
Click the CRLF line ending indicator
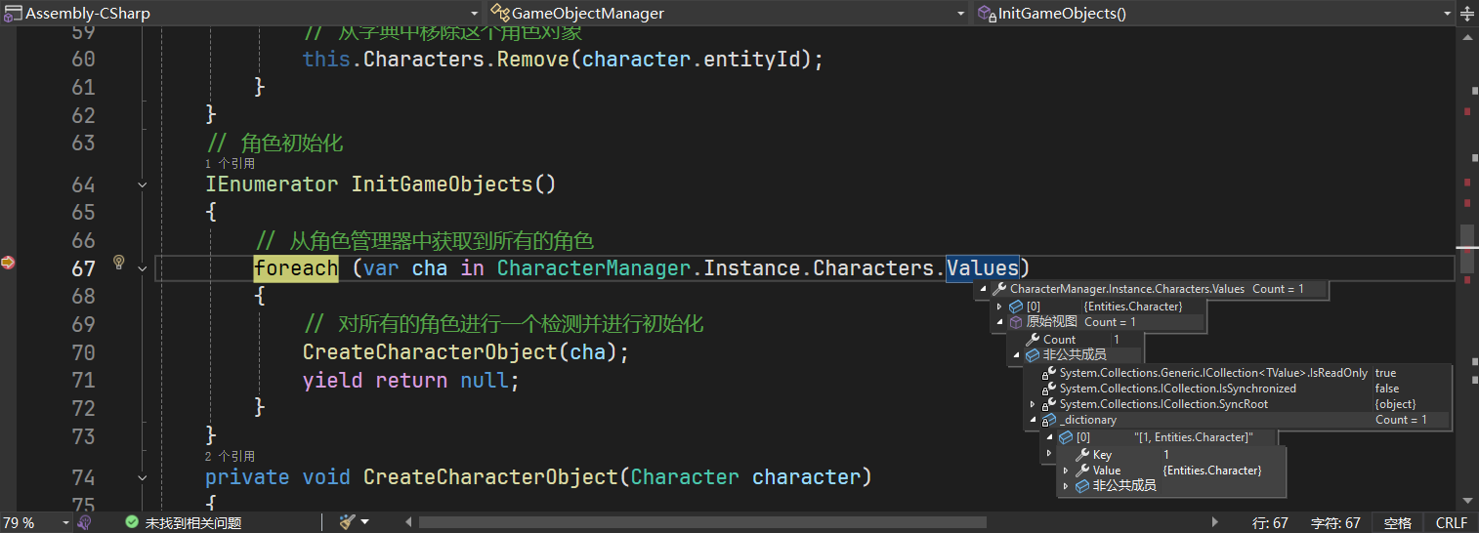pyautogui.click(x=1451, y=522)
